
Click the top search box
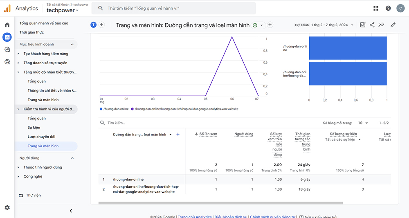tap(174, 8)
